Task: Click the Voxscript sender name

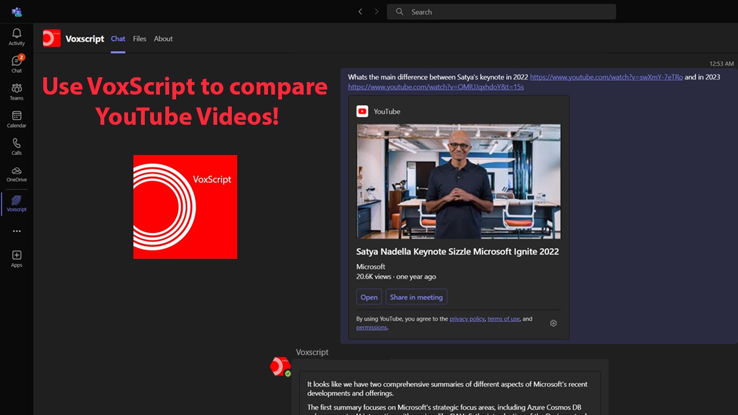Action: pos(312,352)
